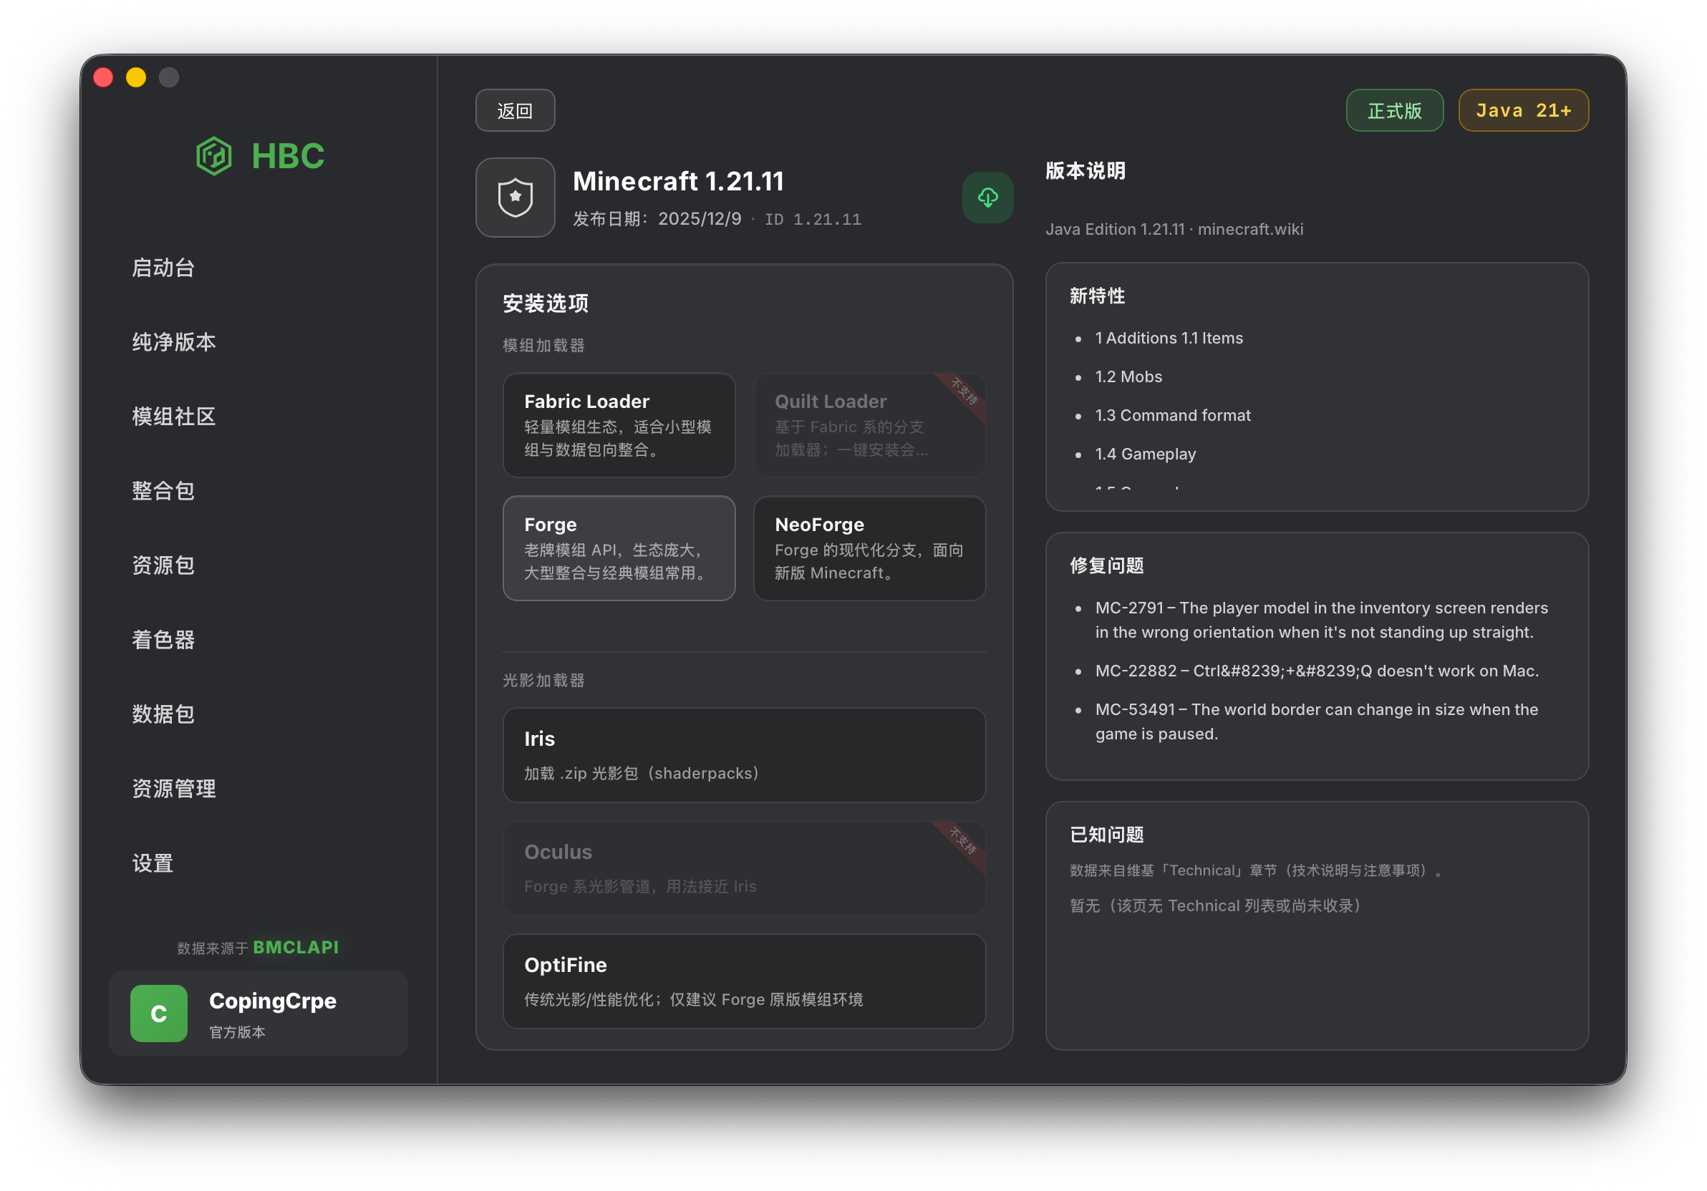Click the HBC hexagon logo
Viewport: 1707px width, 1191px height.
click(214, 156)
